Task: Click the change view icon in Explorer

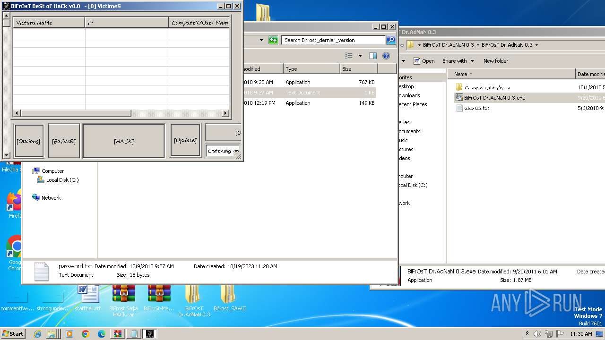Action: click(x=349, y=56)
